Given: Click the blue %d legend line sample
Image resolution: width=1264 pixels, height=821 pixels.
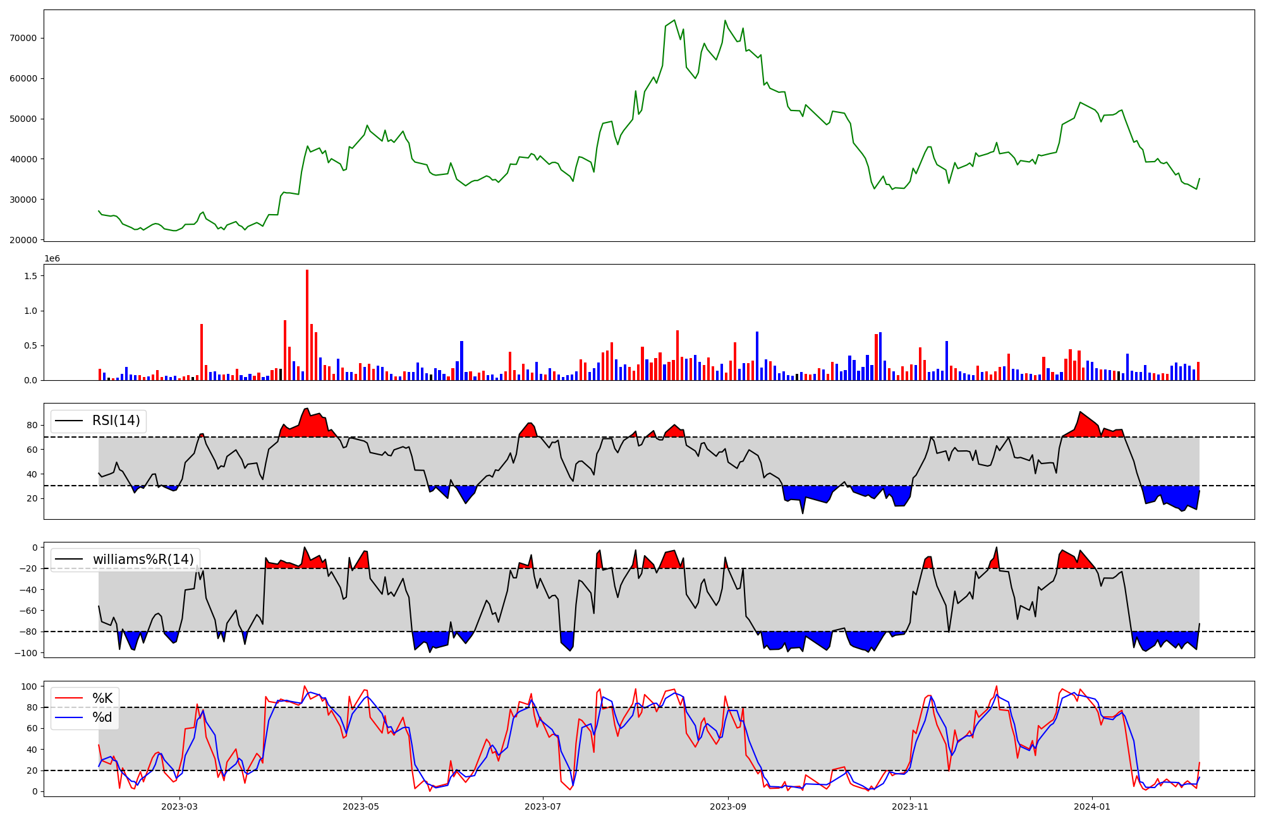Looking at the screenshot, I should 69,717.
